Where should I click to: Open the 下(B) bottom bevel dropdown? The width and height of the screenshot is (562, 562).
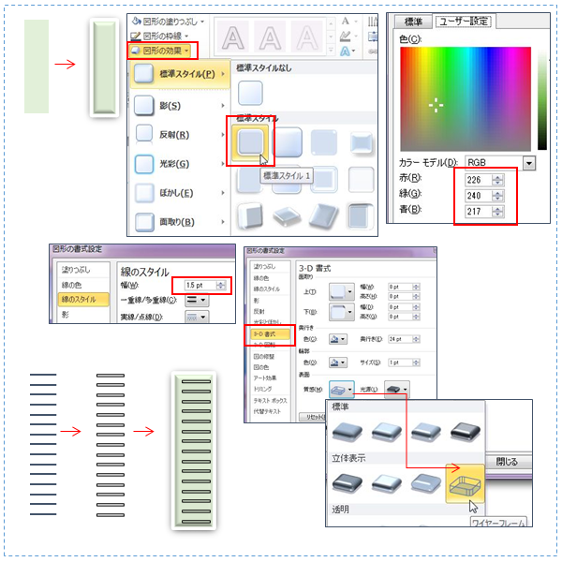pos(342,312)
